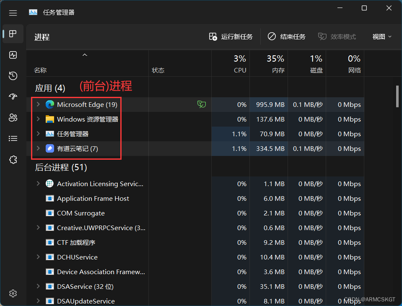The height and width of the screenshot is (306, 402).
Task: Click the Activation Licensing Service icon
Action: click(50, 184)
